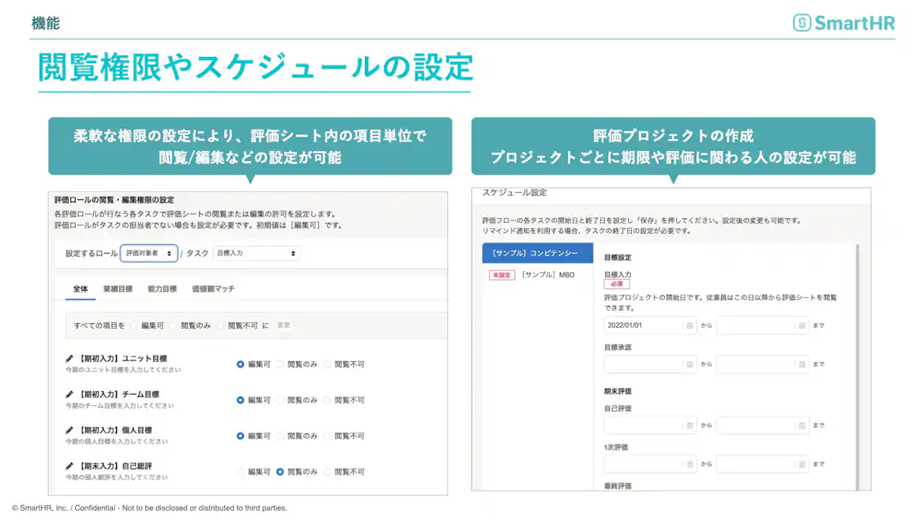924x520 pixels.
Task: Click the SmartHR logo in the header
Action: 846,22
